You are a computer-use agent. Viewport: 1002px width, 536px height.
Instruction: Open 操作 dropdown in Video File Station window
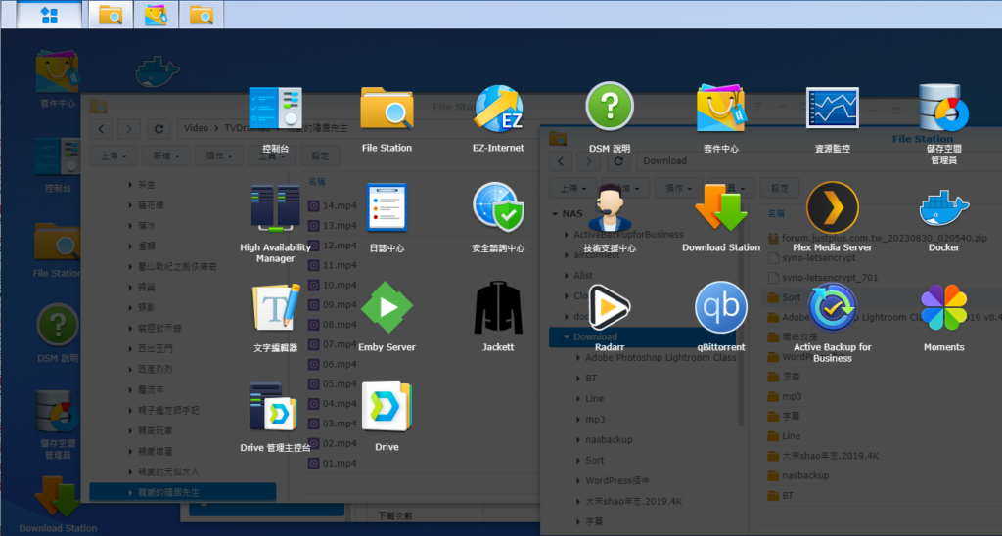pos(218,156)
